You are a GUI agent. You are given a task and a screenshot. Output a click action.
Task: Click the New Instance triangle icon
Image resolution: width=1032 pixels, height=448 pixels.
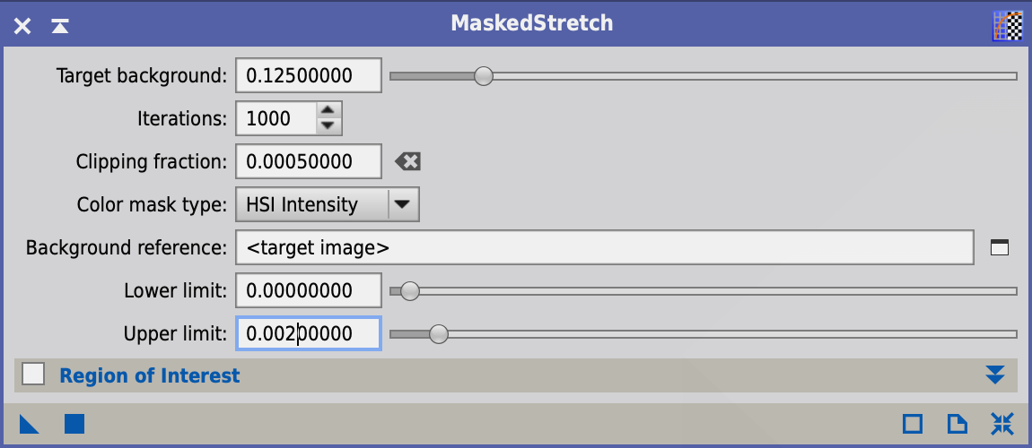tap(30, 425)
